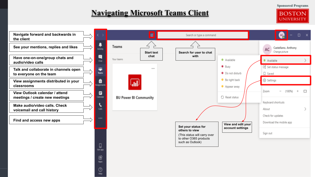Open Settings from profile menu
Screen dimensions: 315x177
(x=271, y=80)
